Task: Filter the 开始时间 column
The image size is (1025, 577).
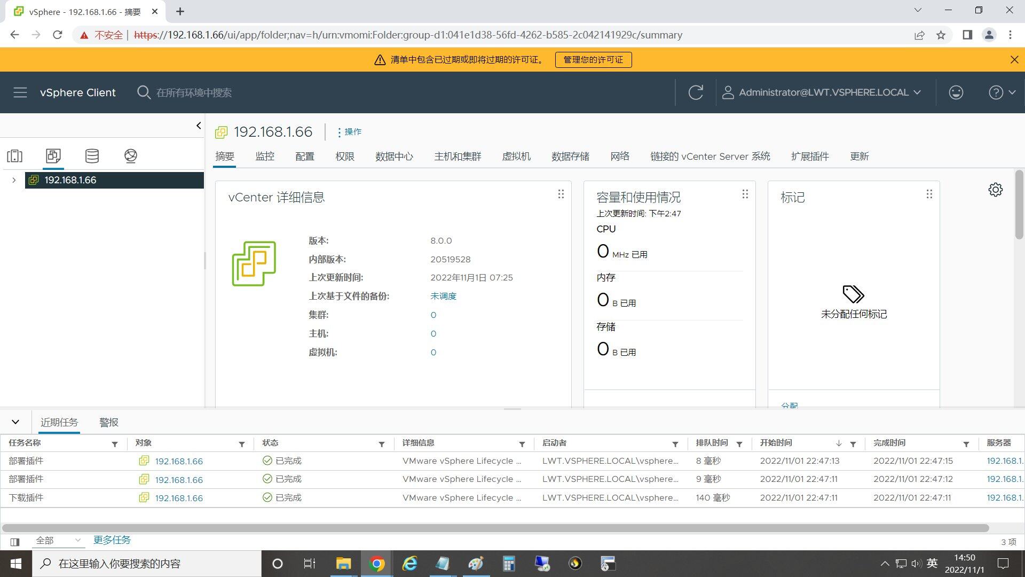Action: point(853,445)
